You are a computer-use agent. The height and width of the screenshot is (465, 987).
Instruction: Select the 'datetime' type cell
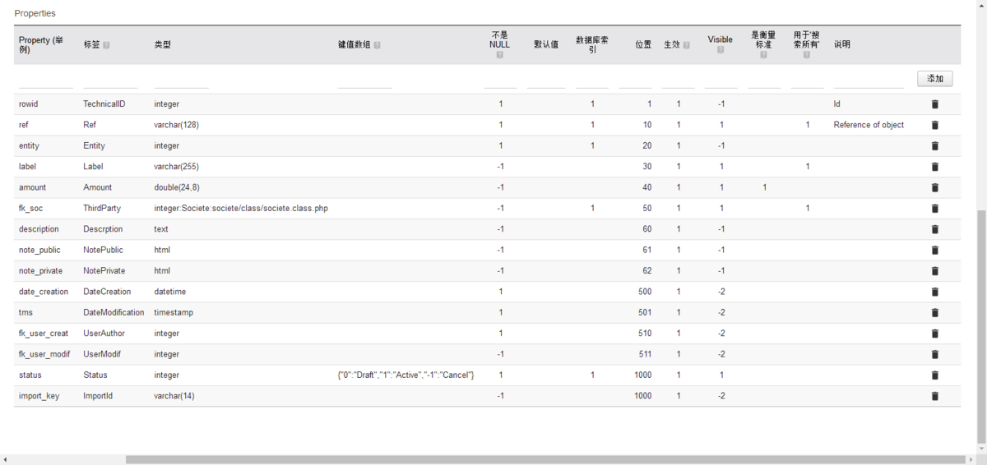point(171,292)
